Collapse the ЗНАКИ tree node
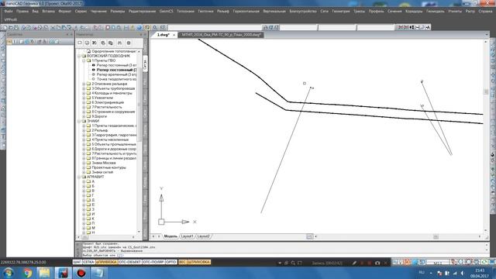This screenshot has height=279, width=496. (79, 121)
